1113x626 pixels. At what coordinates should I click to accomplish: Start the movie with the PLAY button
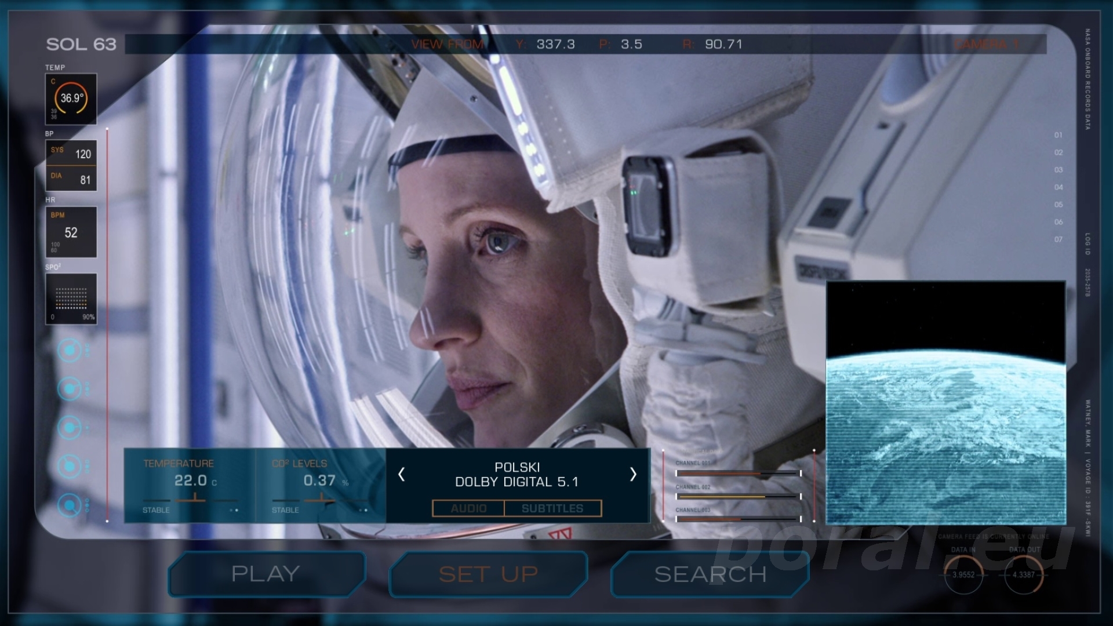(x=267, y=574)
